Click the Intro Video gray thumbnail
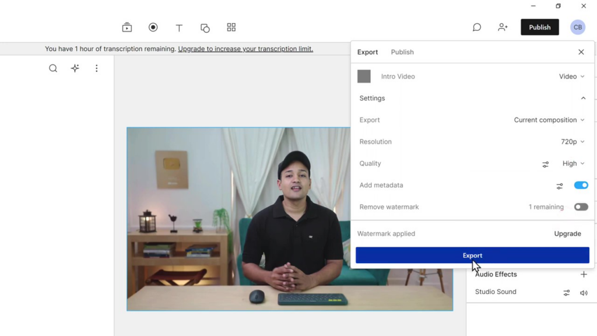This screenshot has width=597, height=336. pos(364,76)
